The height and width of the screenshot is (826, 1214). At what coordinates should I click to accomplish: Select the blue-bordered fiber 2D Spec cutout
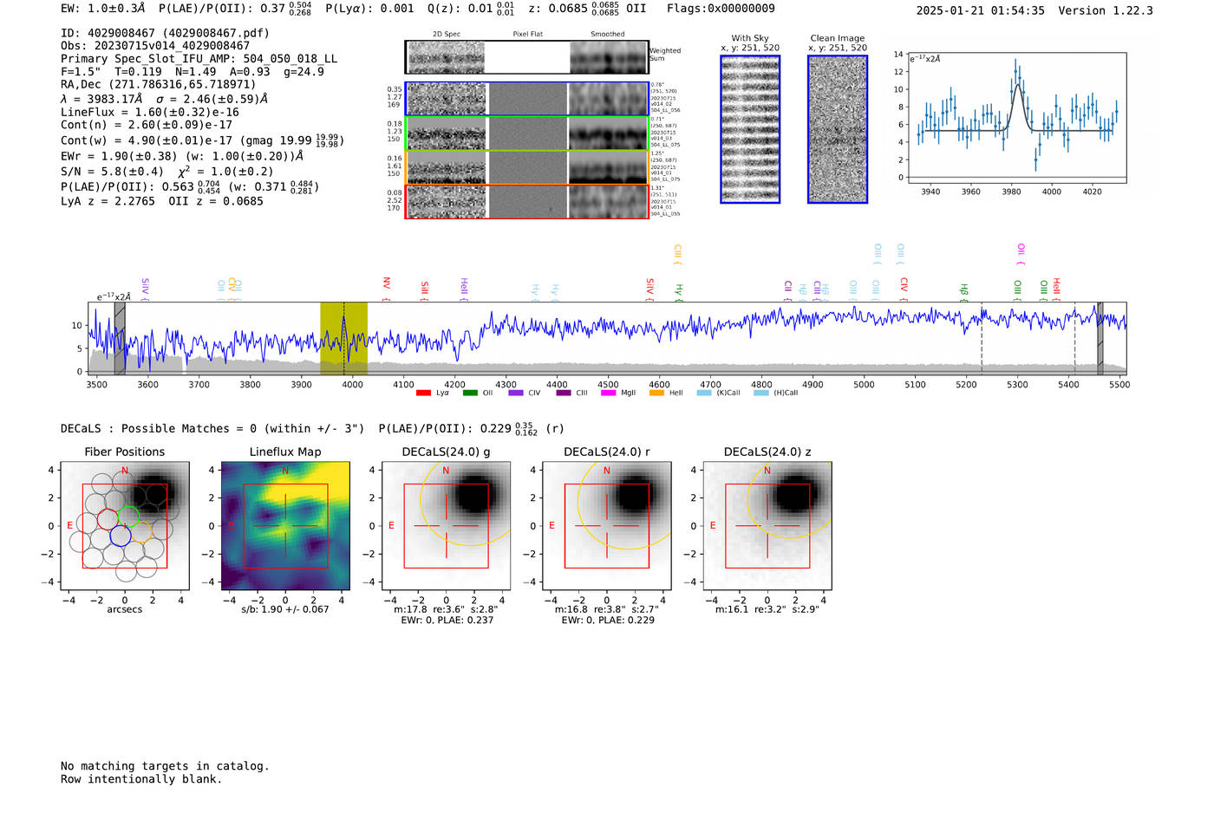click(x=447, y=99)
